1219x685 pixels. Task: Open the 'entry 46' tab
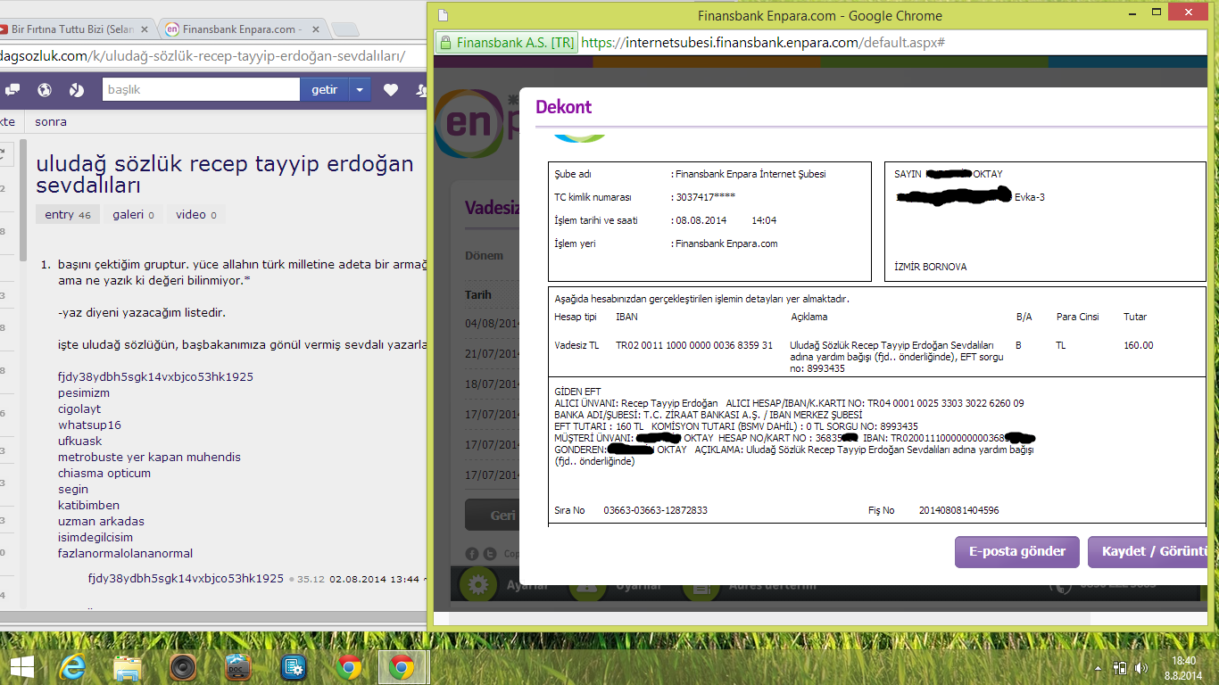(x=68, y=214)
